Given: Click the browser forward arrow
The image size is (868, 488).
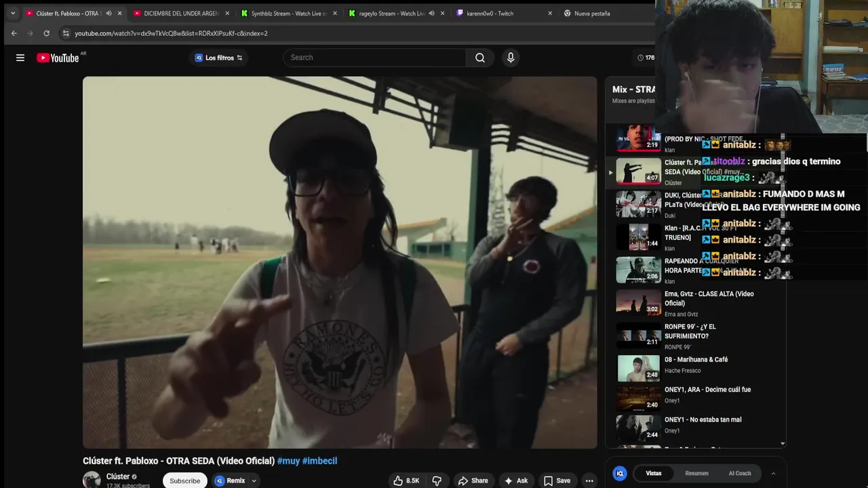Looking at the screenshot, I should pyautogui.click(x=30, y=33).
